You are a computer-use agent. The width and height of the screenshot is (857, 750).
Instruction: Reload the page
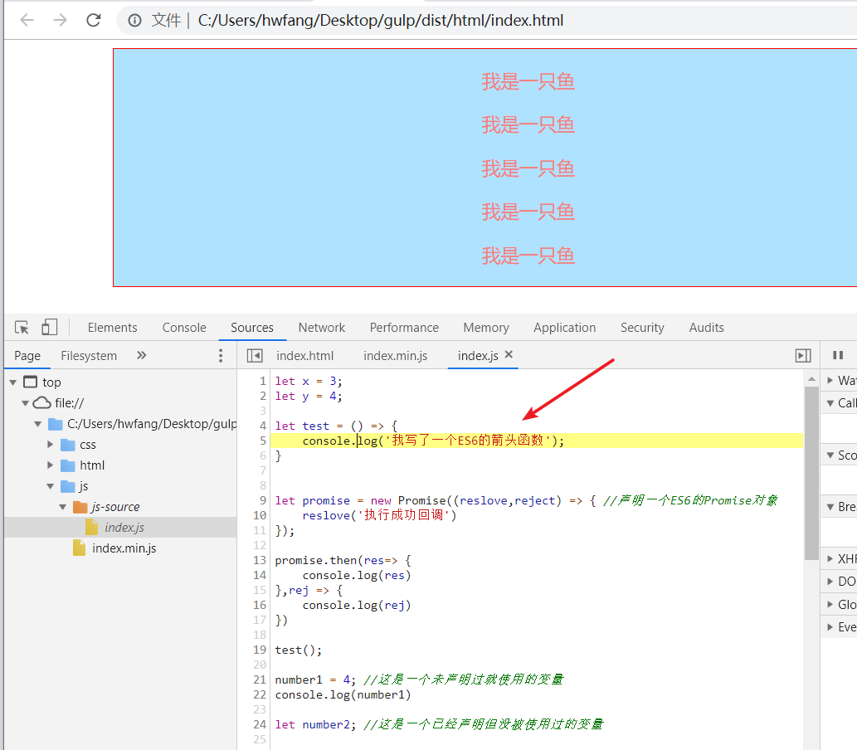point(94,20)
